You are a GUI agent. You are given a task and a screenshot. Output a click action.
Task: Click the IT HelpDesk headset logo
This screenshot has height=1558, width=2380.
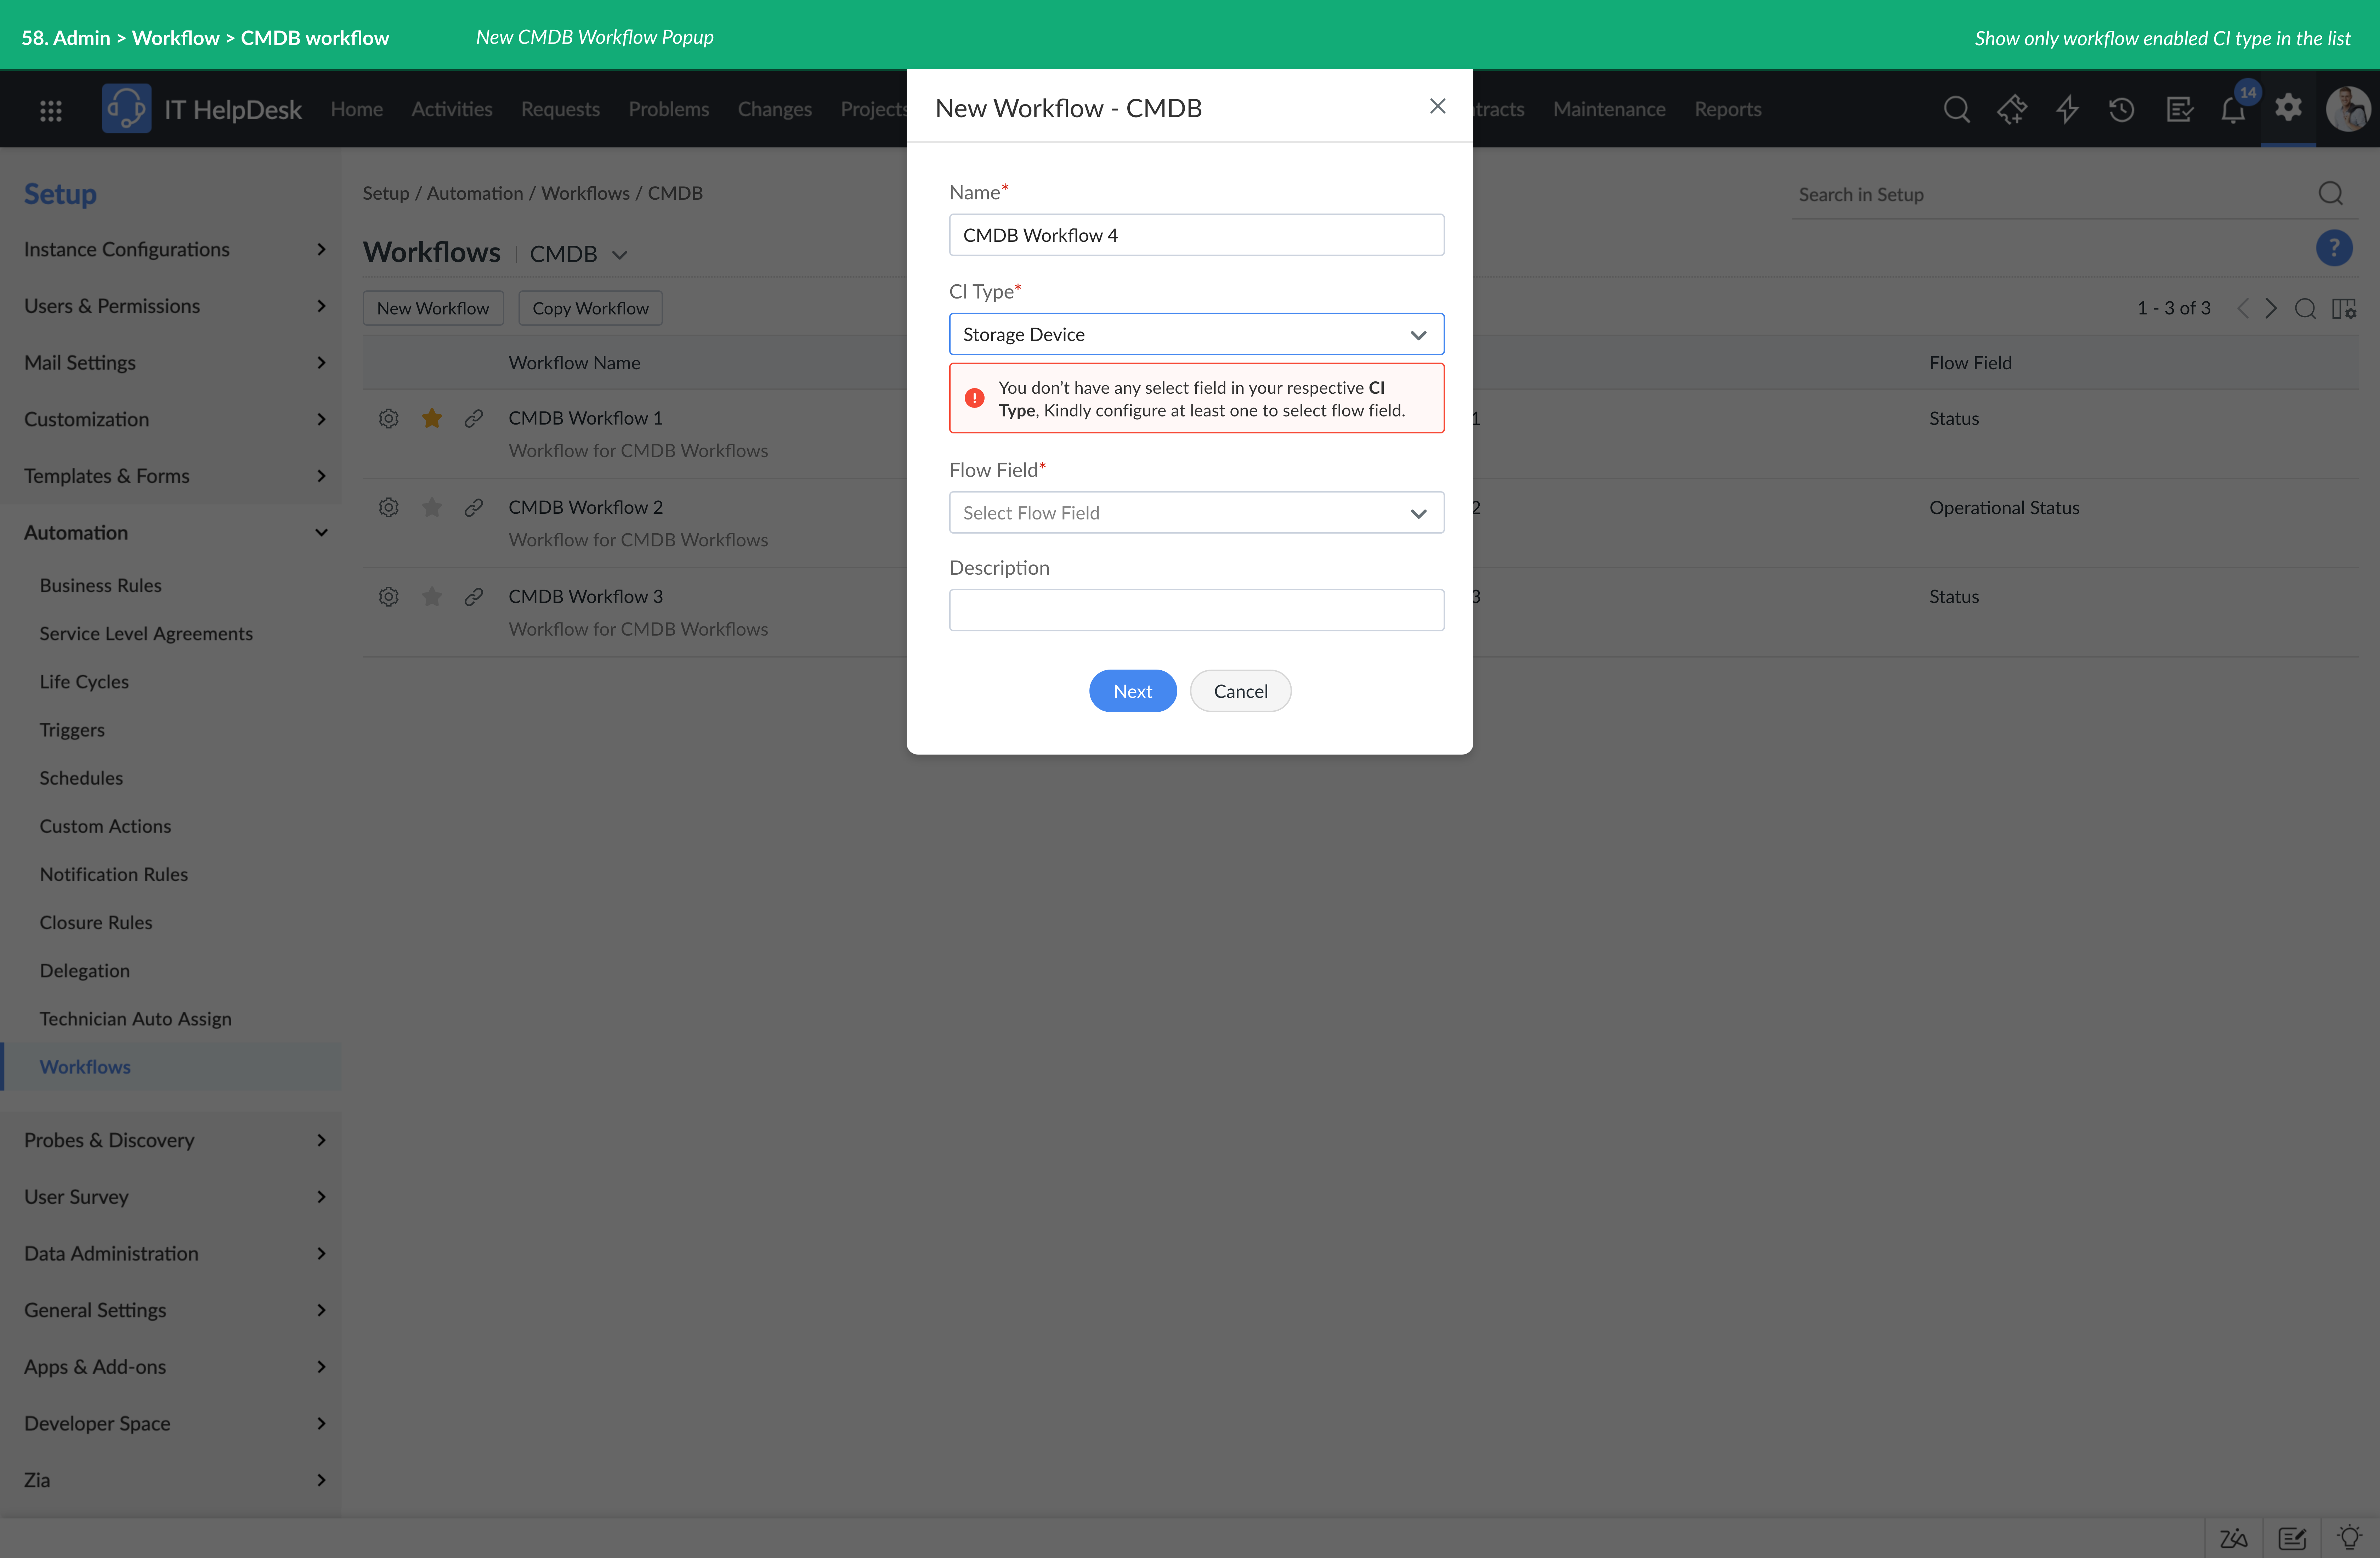127,108
